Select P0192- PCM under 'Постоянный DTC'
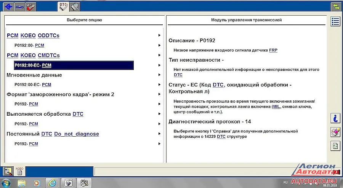343x188 pixels. click(26, 144)
